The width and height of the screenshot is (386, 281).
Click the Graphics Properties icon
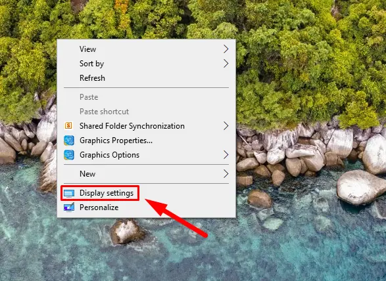tap(69, 140)
